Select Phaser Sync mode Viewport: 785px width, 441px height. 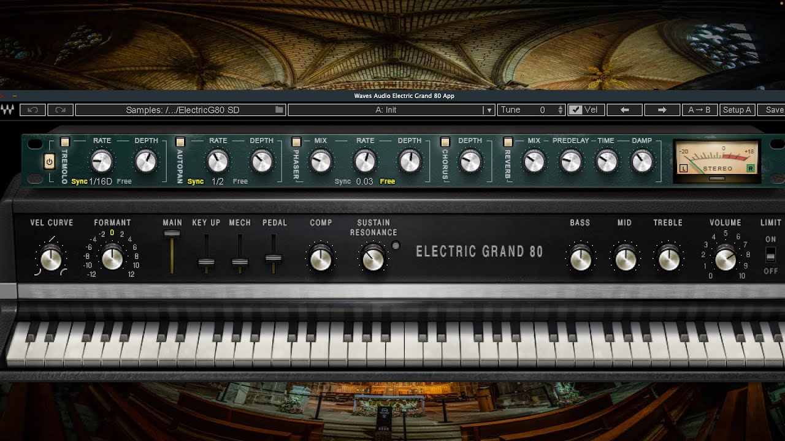[343, 181]
